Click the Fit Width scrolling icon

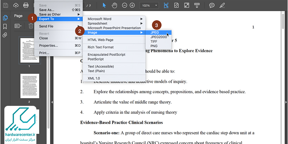coord(166,5)
